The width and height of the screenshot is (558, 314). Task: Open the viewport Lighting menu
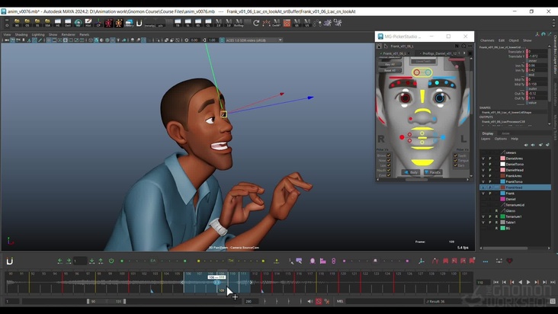click(x=38, y=34)
